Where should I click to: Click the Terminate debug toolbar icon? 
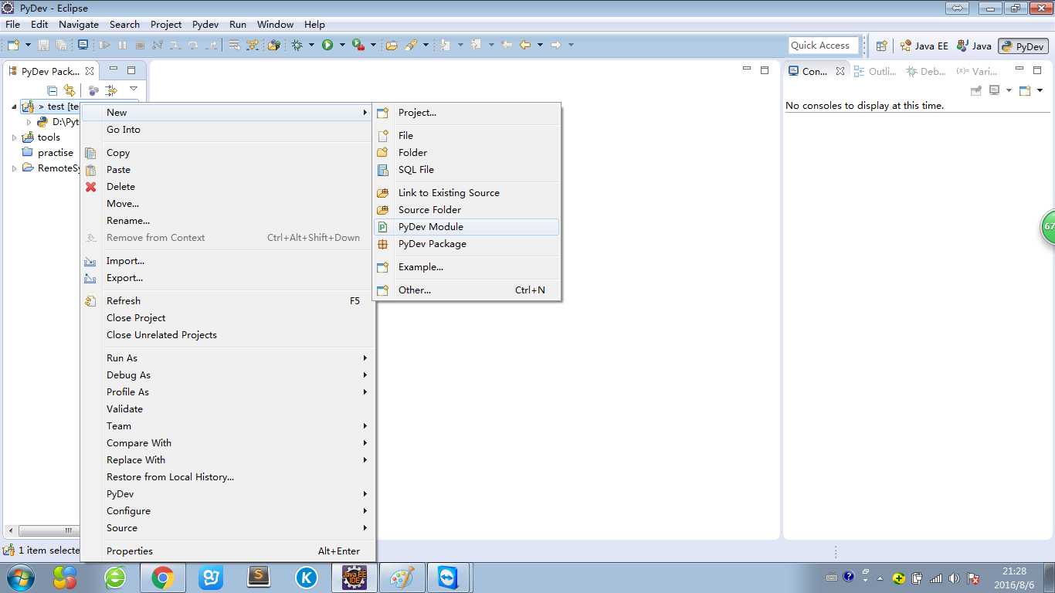tap(140, 45)
